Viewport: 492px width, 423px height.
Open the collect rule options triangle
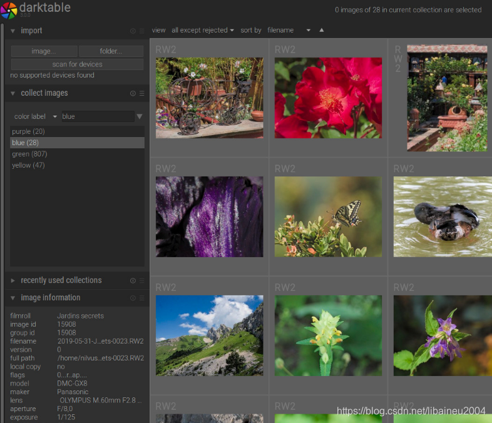[x=140, y=116]
